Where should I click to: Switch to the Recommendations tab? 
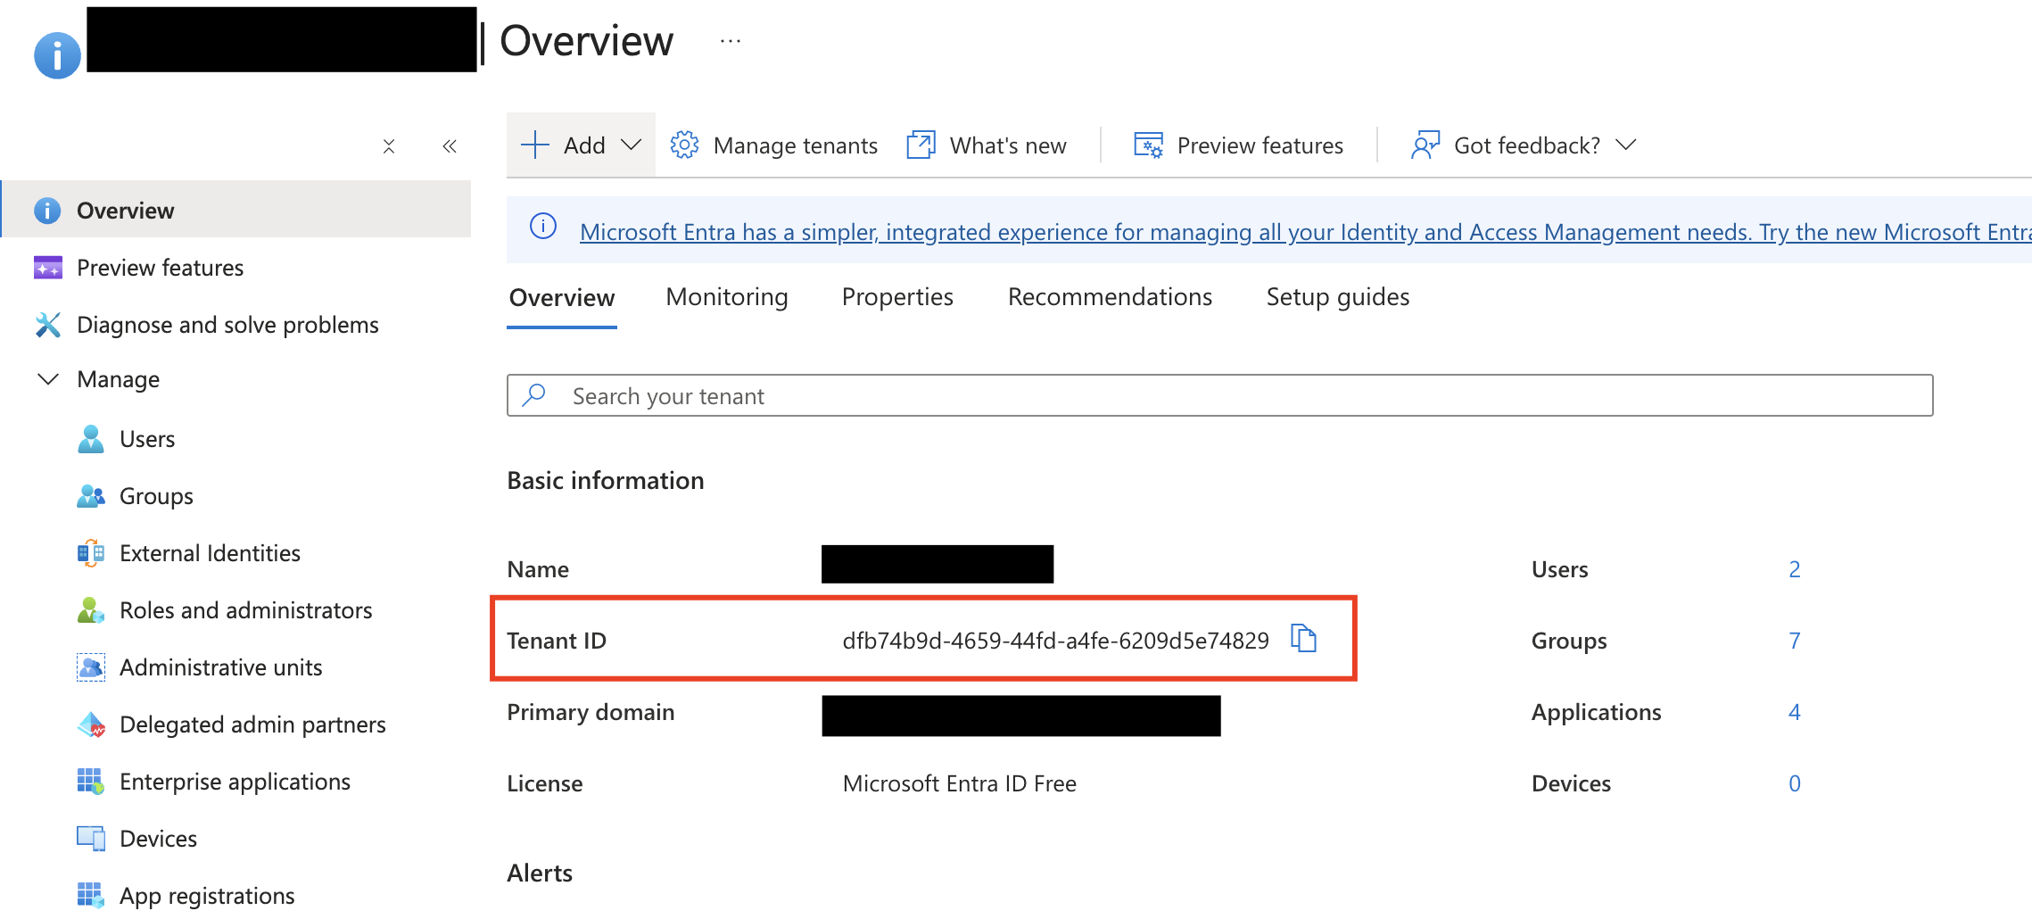click(1110, 297)
